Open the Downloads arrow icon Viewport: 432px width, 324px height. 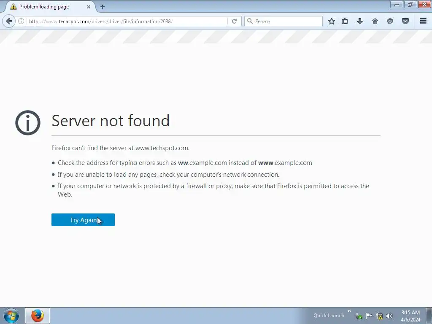point(360,21)
